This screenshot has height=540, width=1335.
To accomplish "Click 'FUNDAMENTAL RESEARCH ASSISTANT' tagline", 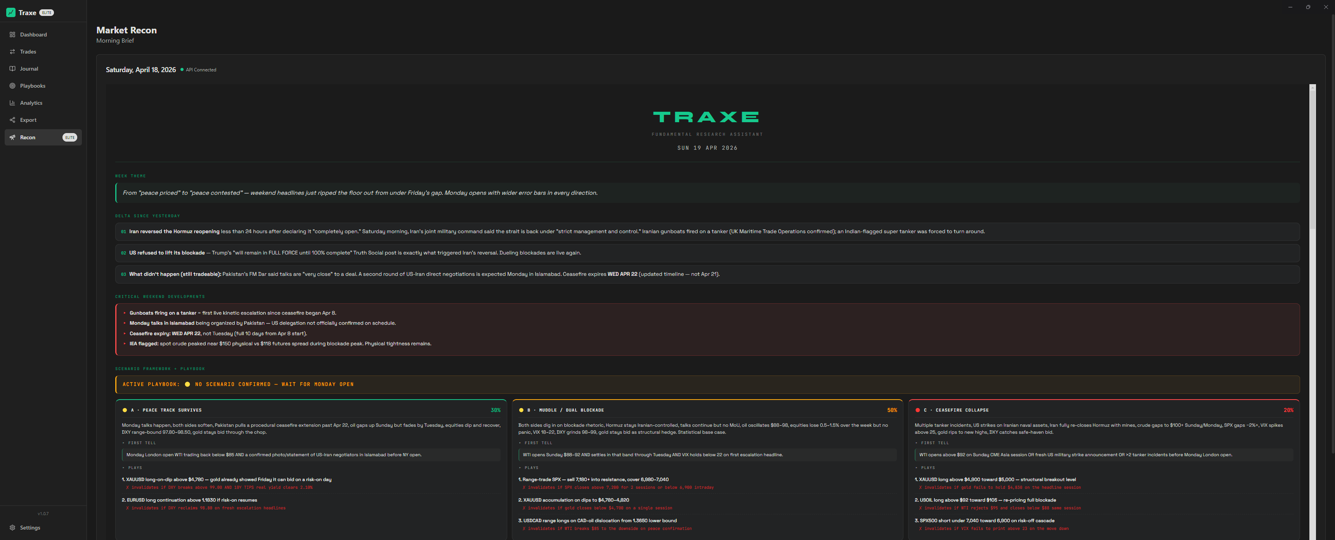I will point(707,135).
